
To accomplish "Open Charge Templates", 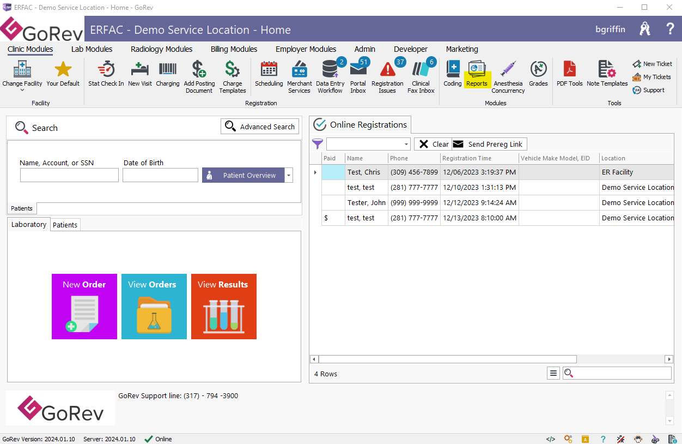I will click(233, 77).
